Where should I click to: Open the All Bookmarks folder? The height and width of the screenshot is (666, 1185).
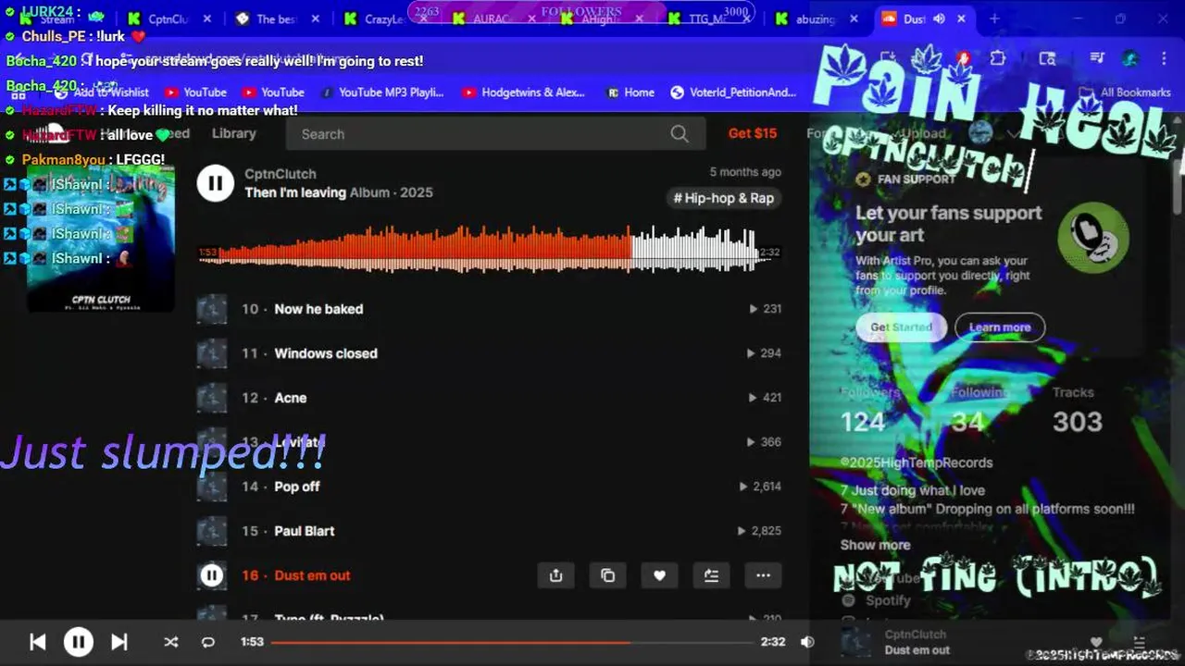click(1127, 92)
